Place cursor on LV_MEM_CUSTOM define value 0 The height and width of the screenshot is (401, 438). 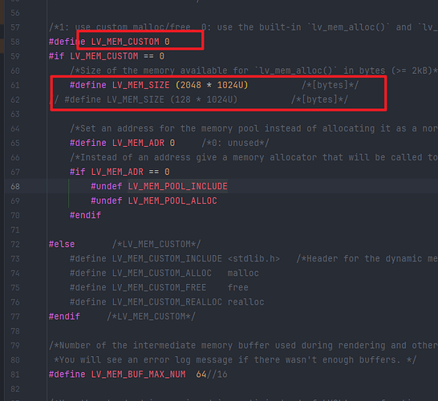167,42
